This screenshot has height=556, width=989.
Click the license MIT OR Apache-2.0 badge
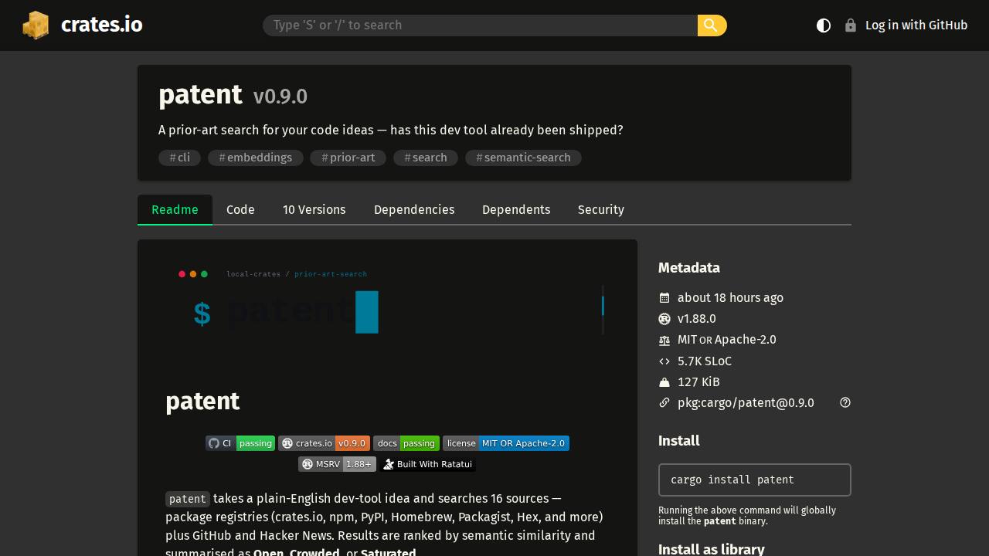tap(506, 443)
